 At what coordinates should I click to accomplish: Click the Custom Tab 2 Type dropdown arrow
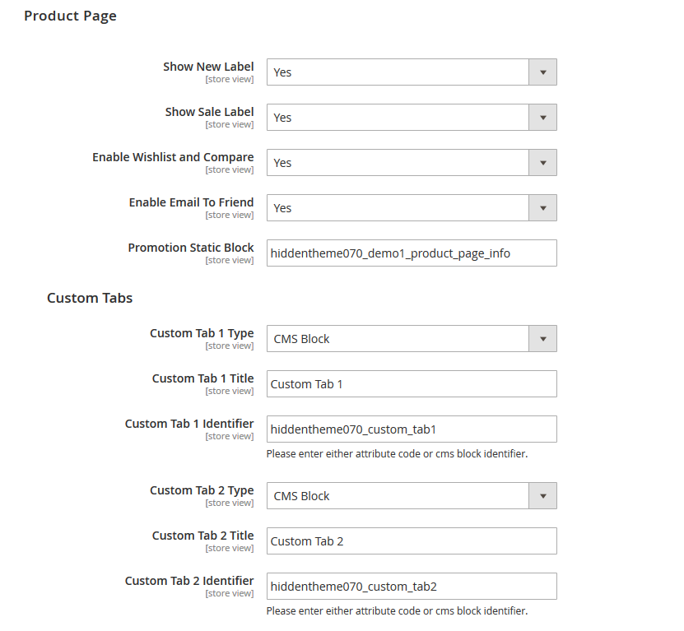click(543, 495)
